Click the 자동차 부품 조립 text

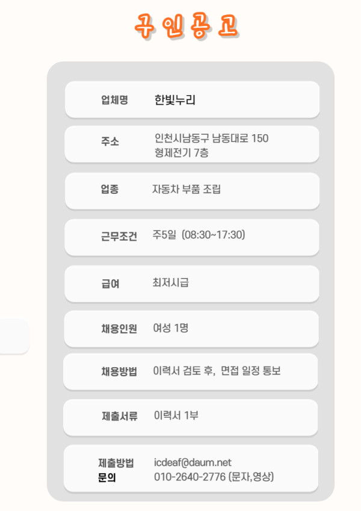point(187,189)
